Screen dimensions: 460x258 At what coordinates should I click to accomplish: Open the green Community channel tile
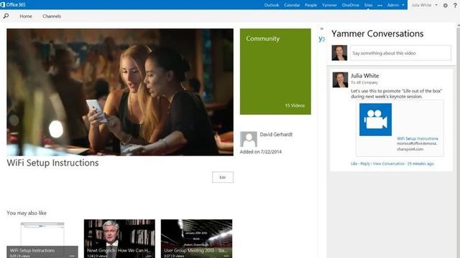[x=275, y=72]
